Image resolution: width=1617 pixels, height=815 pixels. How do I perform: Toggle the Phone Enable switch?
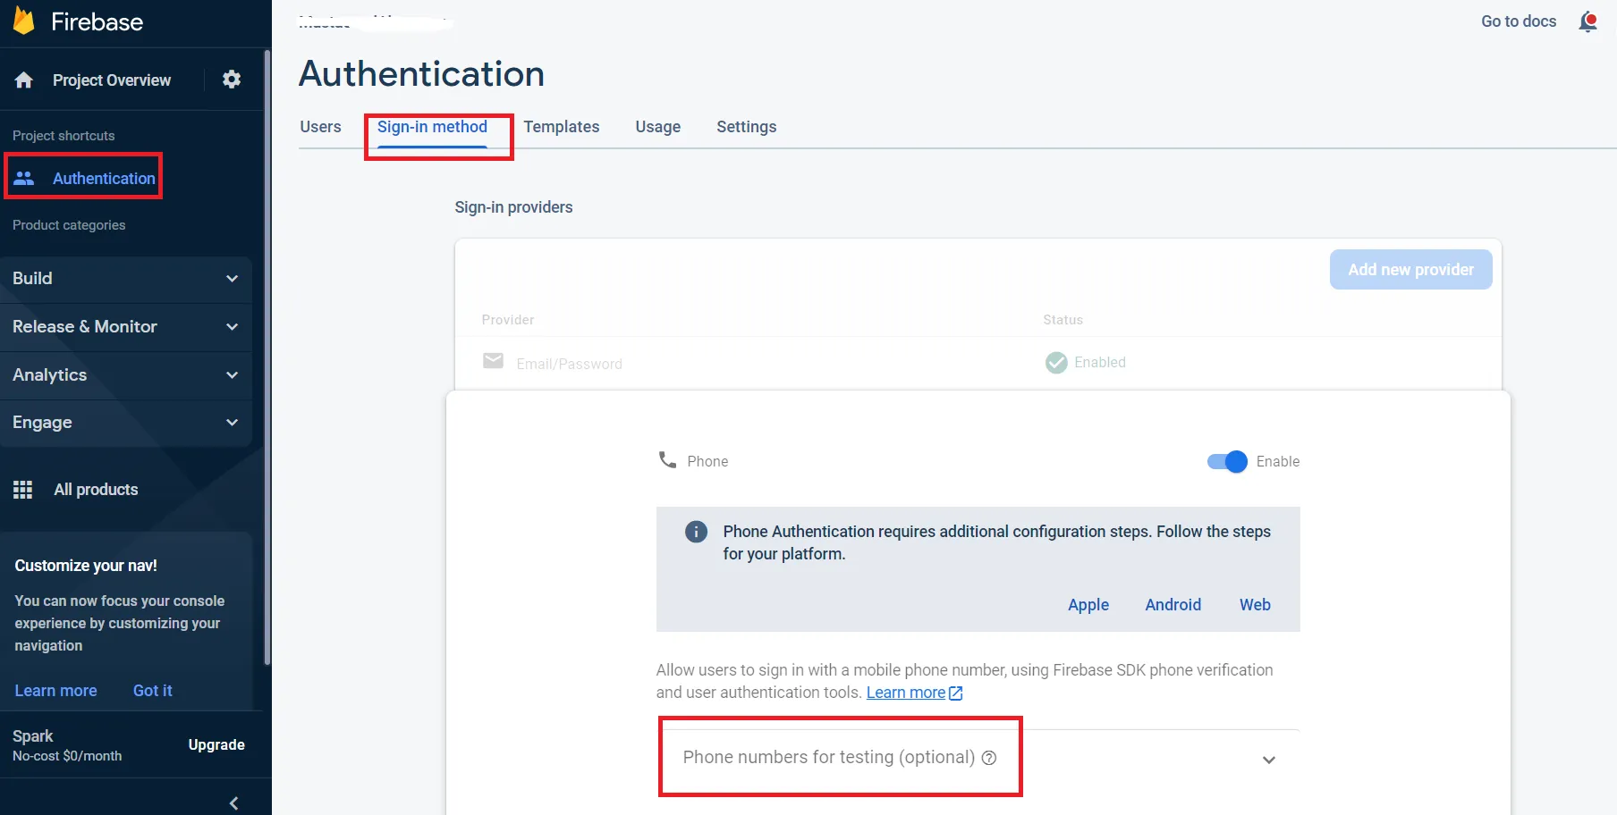[x=1227, y=461]
